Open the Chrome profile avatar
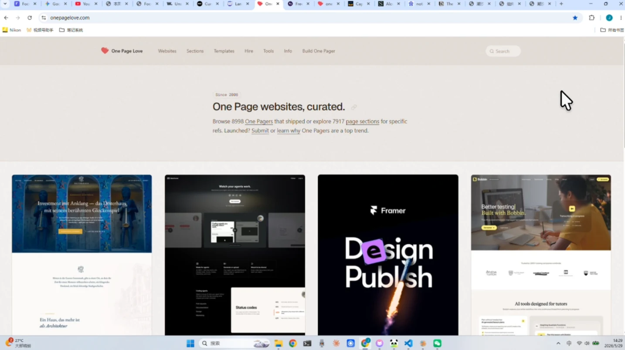The image size is (625, 350). coord(609,18)
